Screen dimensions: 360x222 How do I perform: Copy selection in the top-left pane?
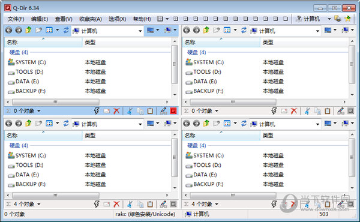pos(140,111)
